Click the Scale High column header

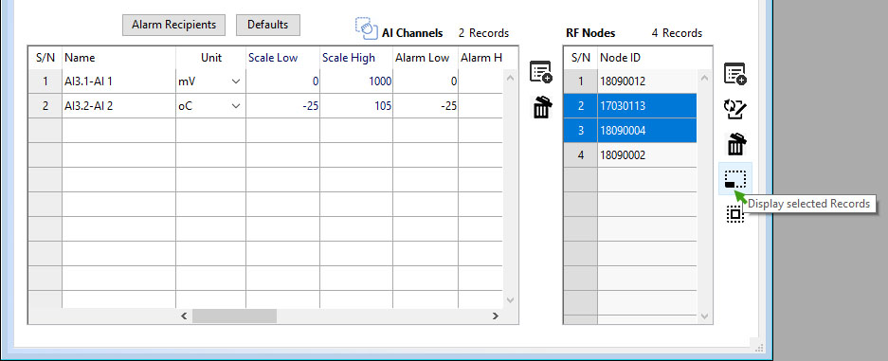tap(356, 58)
